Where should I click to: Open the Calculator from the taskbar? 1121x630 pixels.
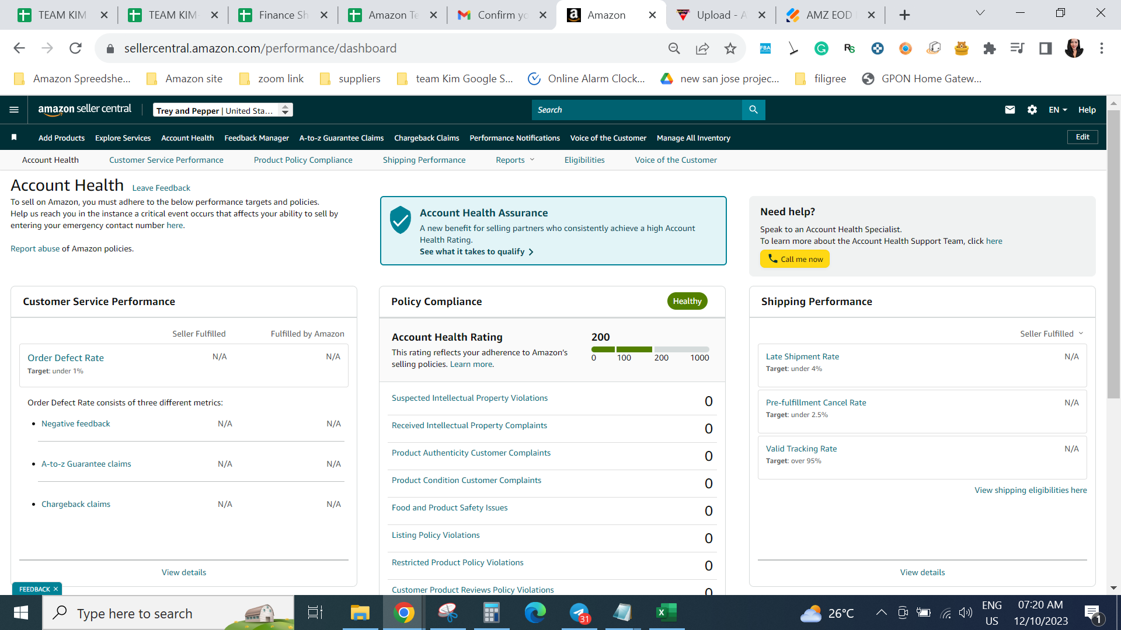click(x=491, y=613)
